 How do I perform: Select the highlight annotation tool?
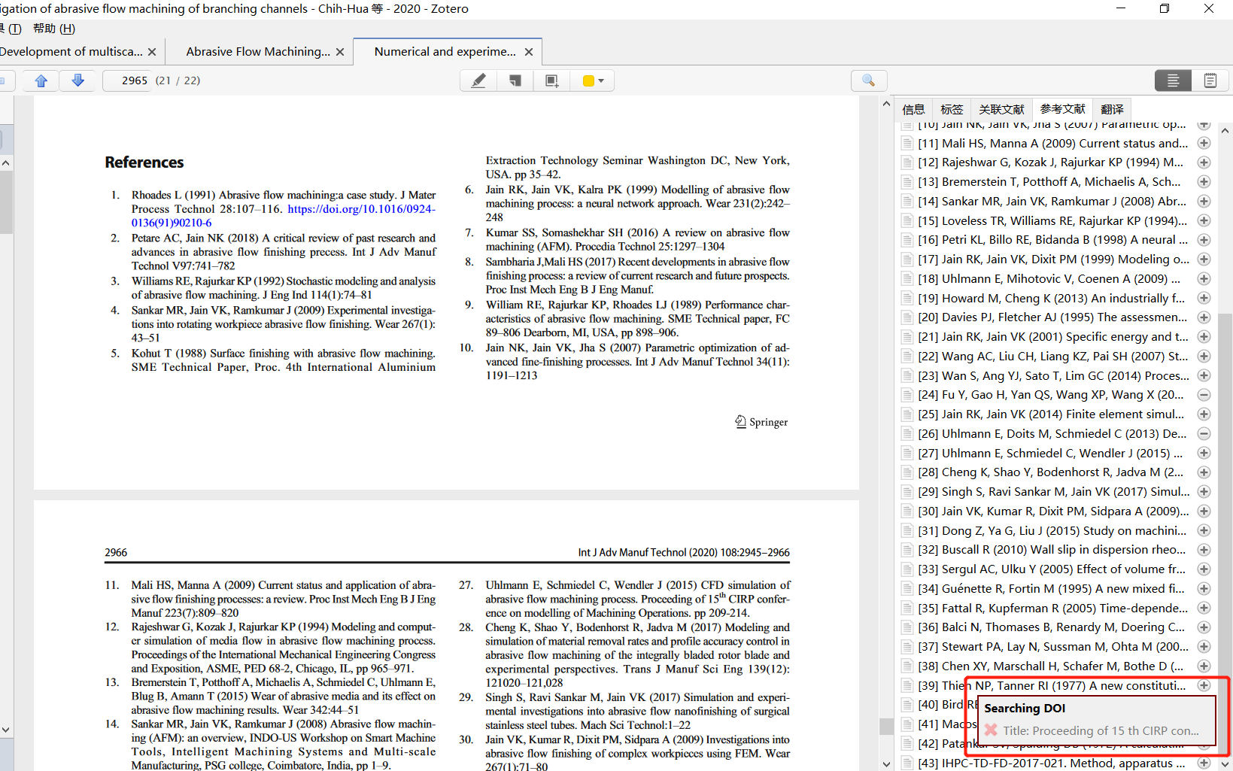[478, 80]
